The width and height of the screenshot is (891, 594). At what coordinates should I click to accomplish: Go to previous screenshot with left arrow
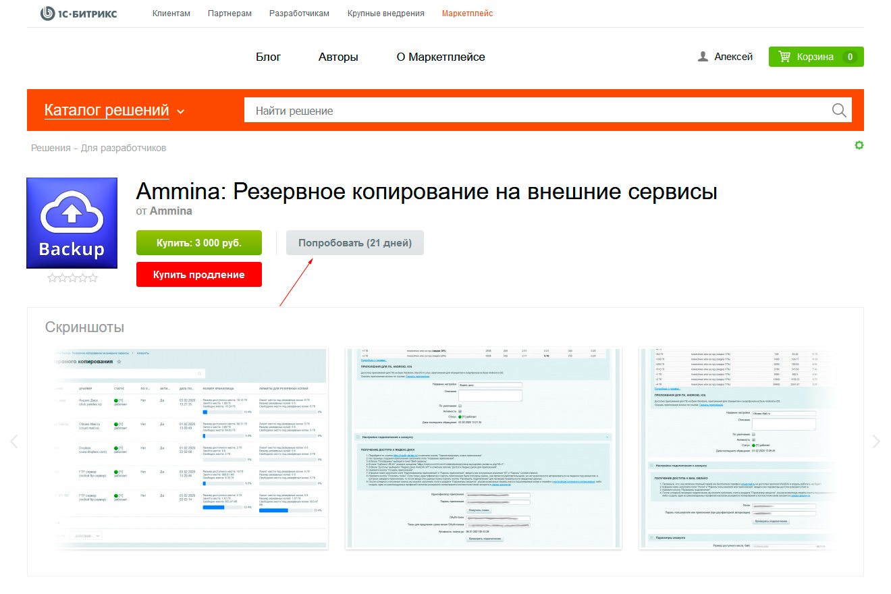pos(14,441)
